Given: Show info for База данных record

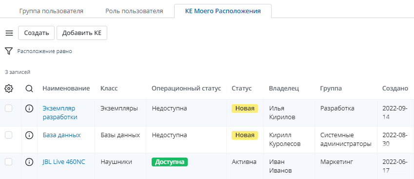Looking at the screenshot, I should (x=29, y=135).
